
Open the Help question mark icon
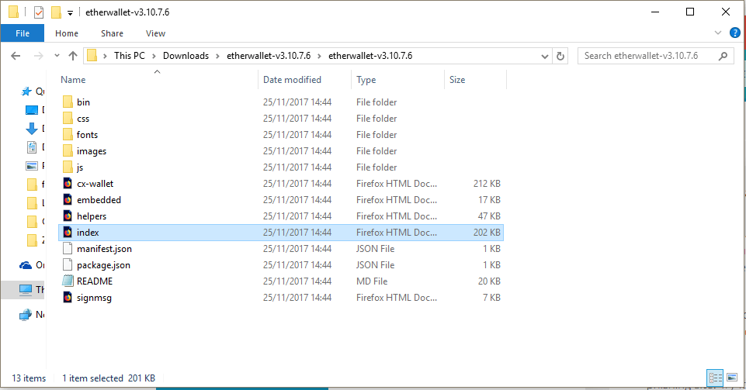click(735, 33)
